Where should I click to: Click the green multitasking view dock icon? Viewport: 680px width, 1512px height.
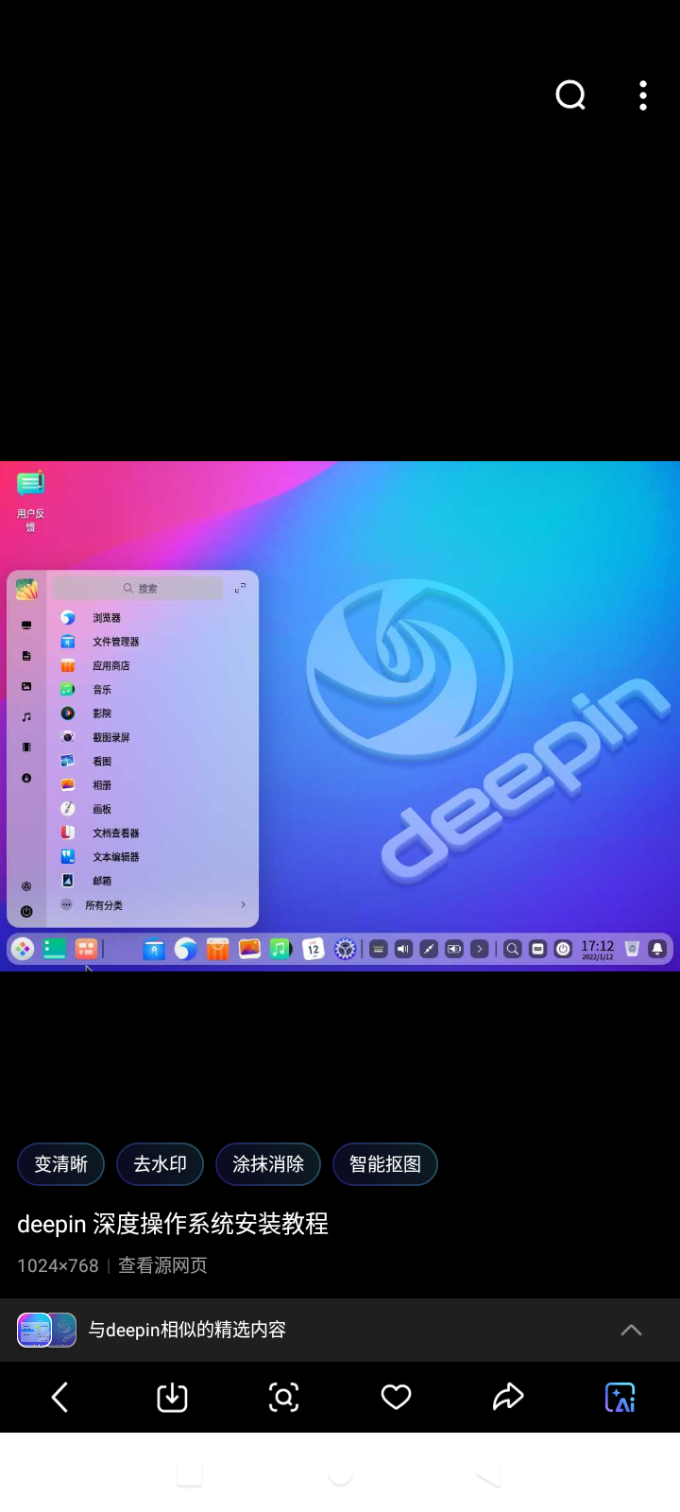(55, 949)
